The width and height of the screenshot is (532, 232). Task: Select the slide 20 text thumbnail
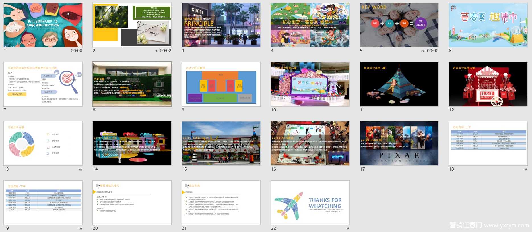pyautogui.click(x=132, y=202)
